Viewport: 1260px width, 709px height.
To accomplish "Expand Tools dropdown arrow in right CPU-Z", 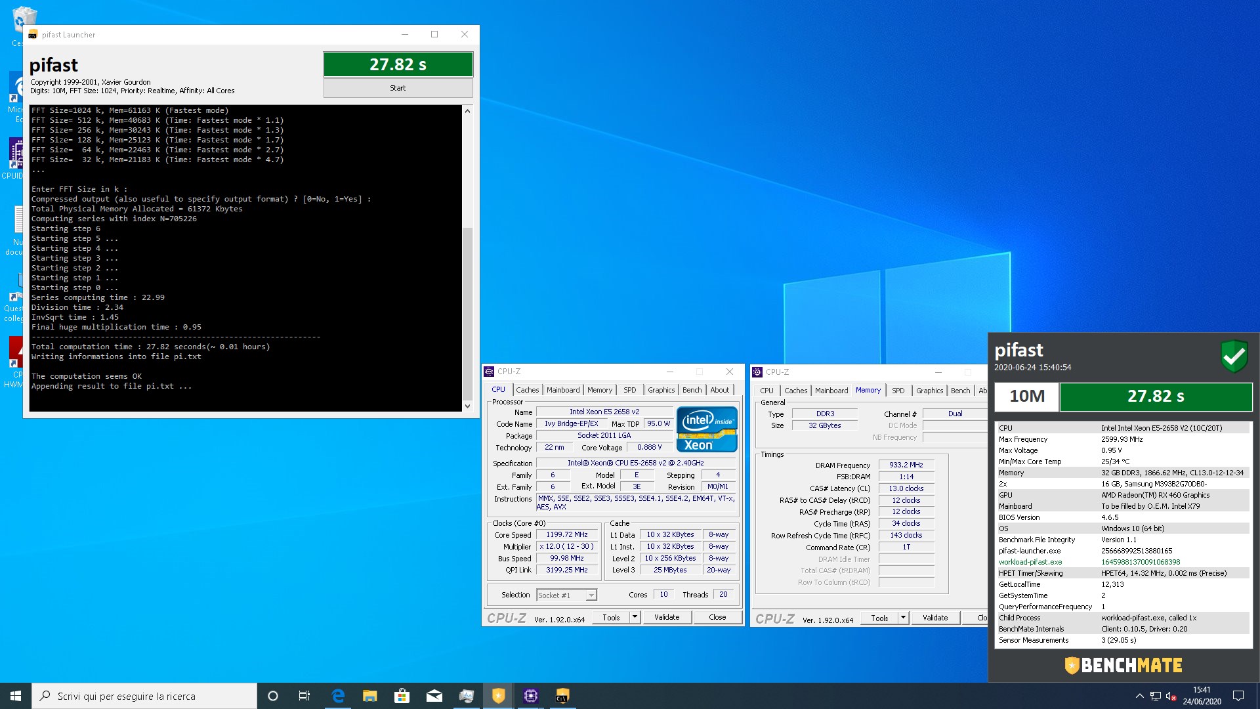I will [903, 618].
